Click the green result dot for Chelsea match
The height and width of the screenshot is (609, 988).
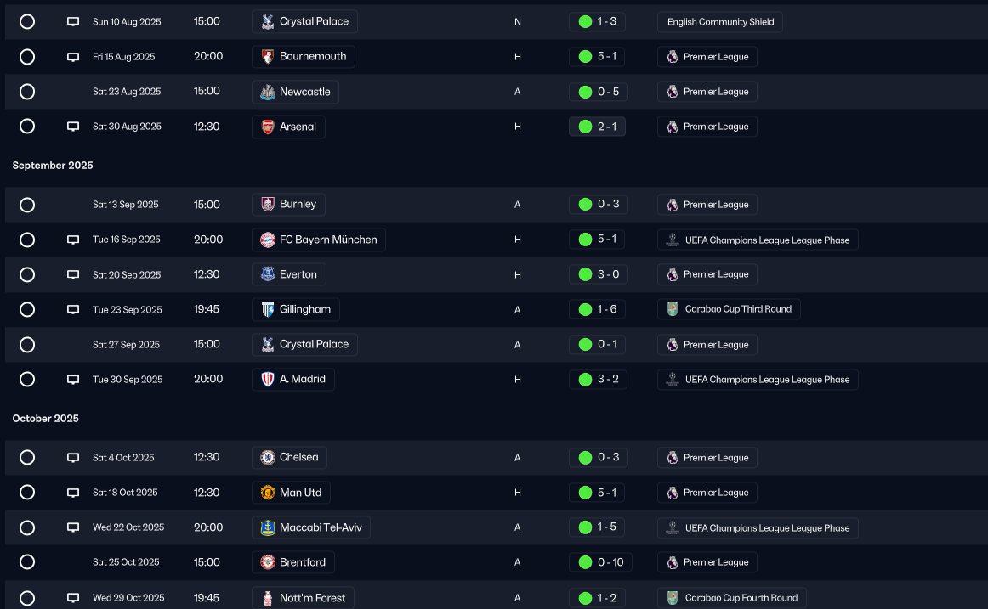[585, 457]
